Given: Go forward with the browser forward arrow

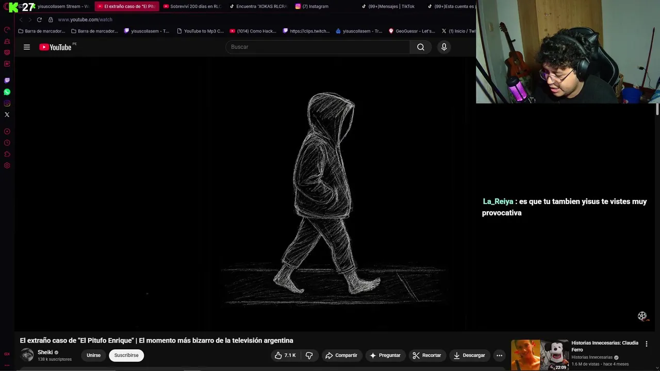Looking at the screenshot, I should pos(30,20).
